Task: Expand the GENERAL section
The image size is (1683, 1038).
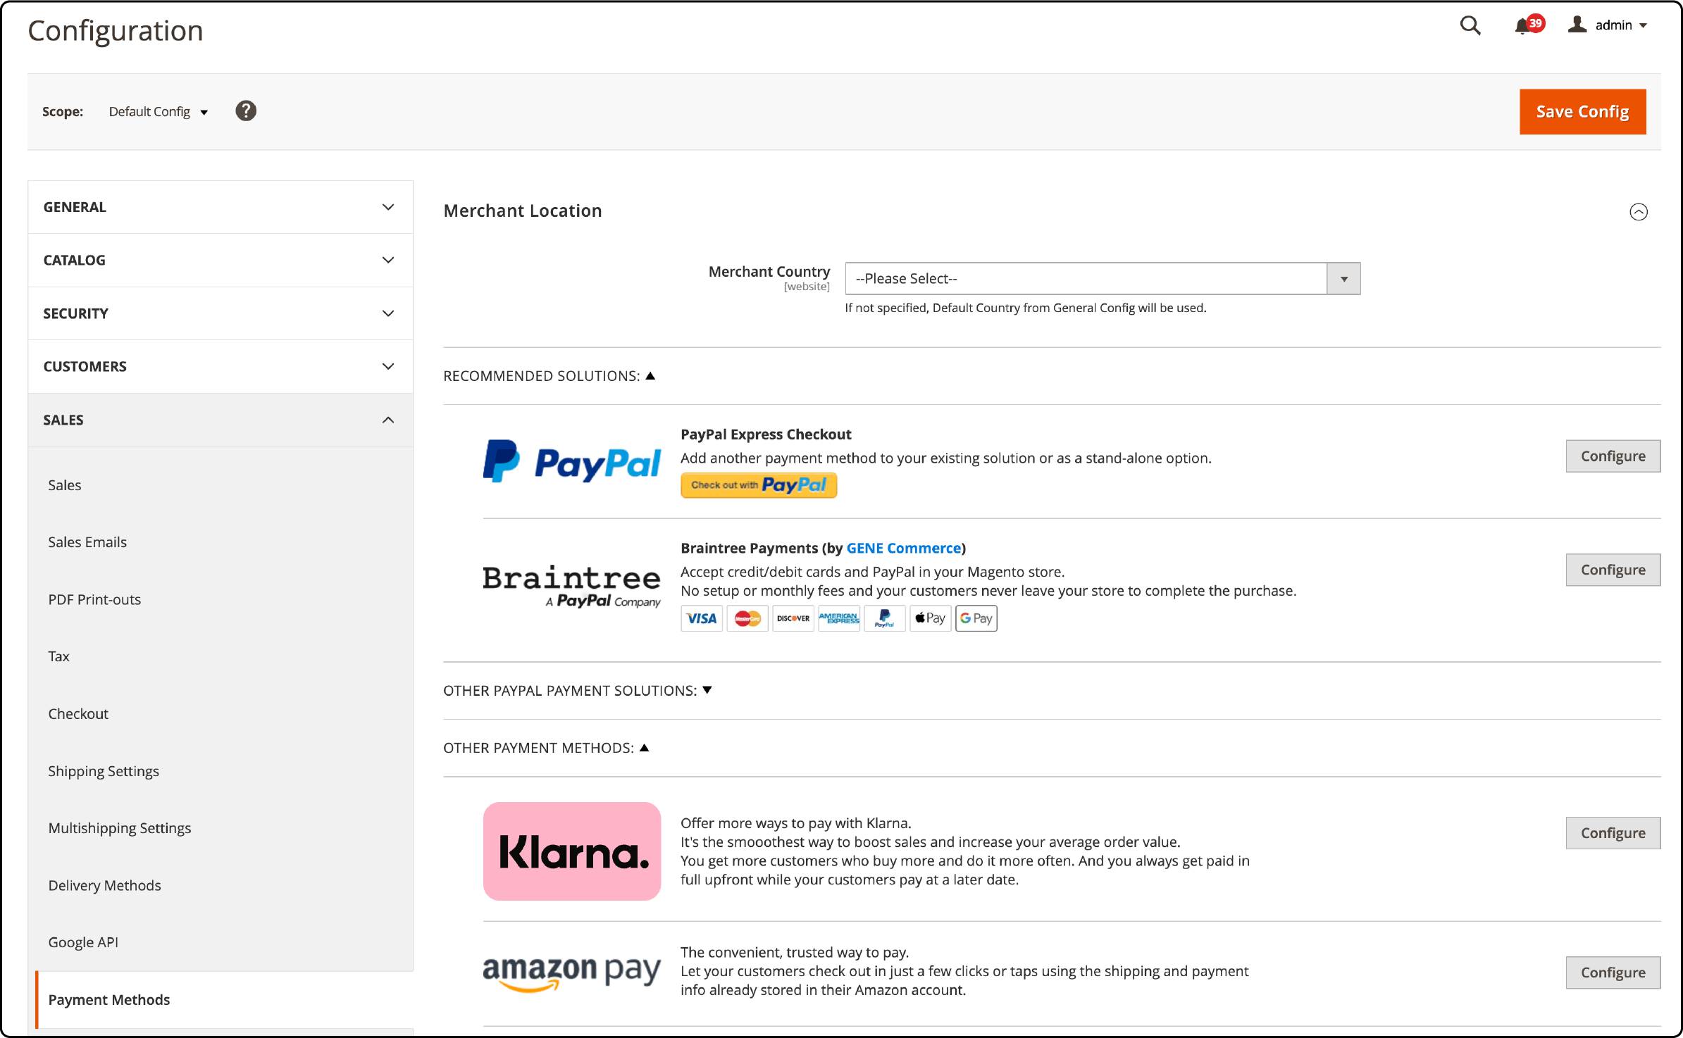Action: point(220,207)
